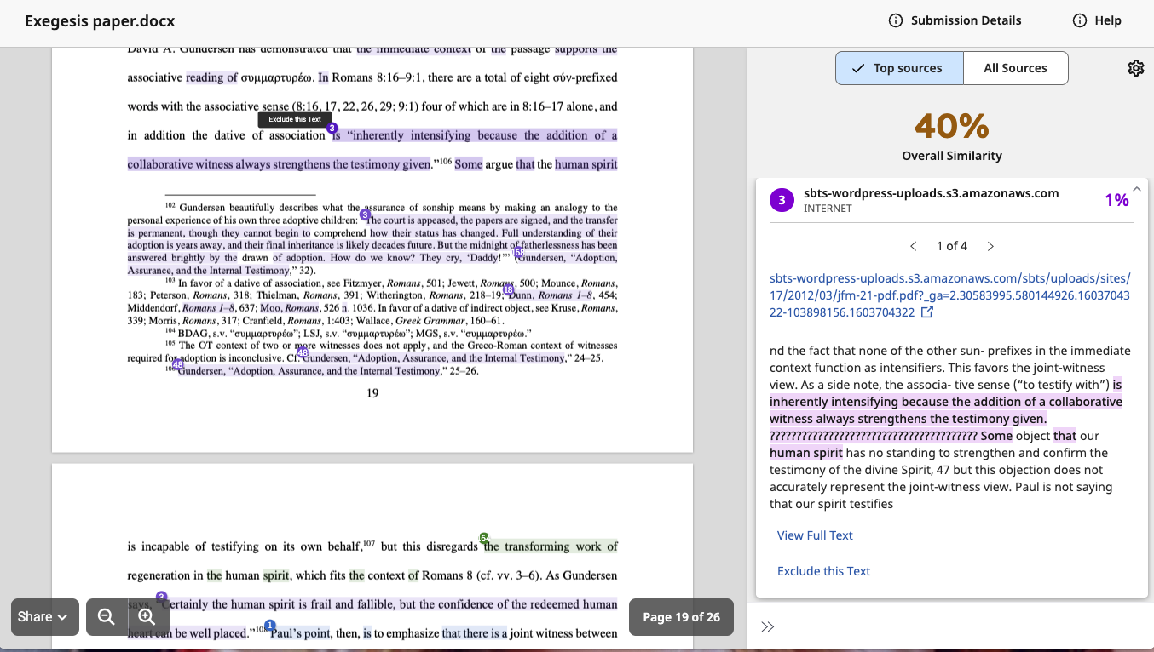Open the settings gear icon

point(1135,68)
